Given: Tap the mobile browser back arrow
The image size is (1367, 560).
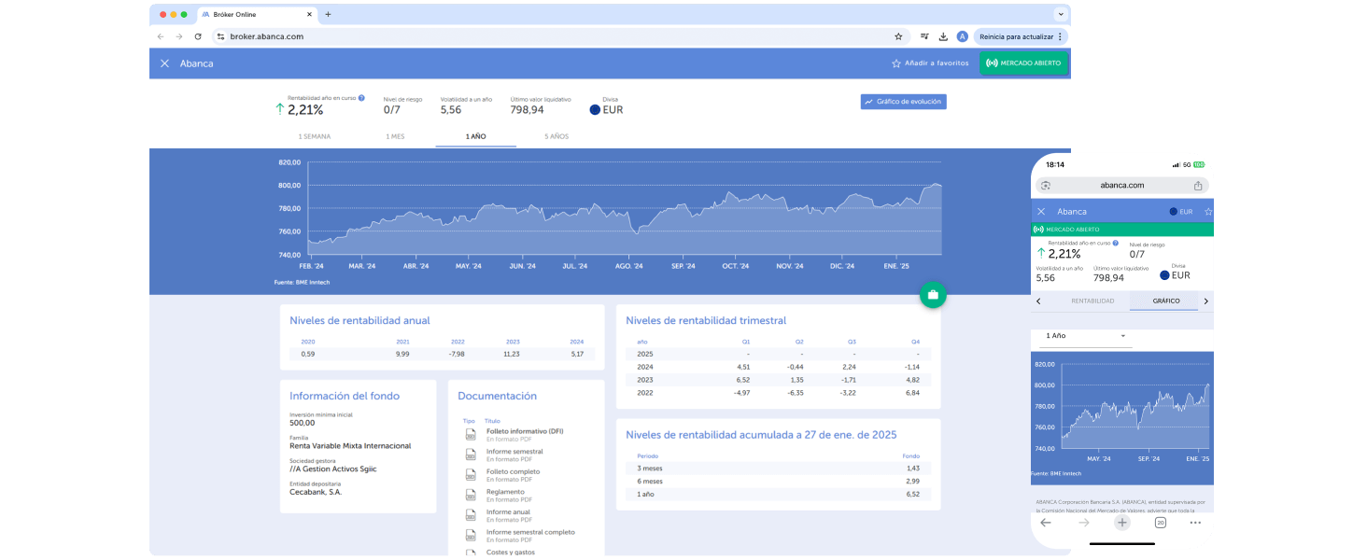Looking at the screenshot, I should click(x=1046, y=523).
